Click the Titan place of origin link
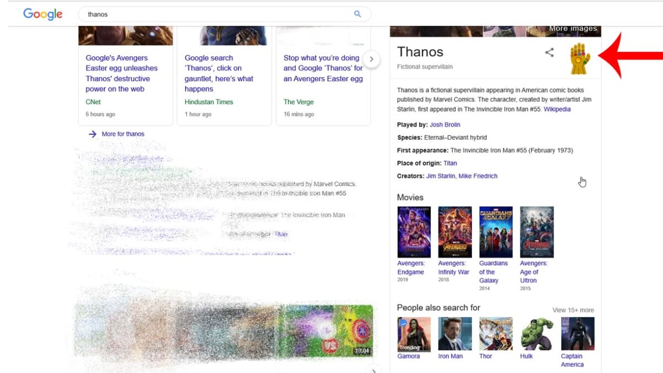The image size is (663, 373). [x=450, y=163]
